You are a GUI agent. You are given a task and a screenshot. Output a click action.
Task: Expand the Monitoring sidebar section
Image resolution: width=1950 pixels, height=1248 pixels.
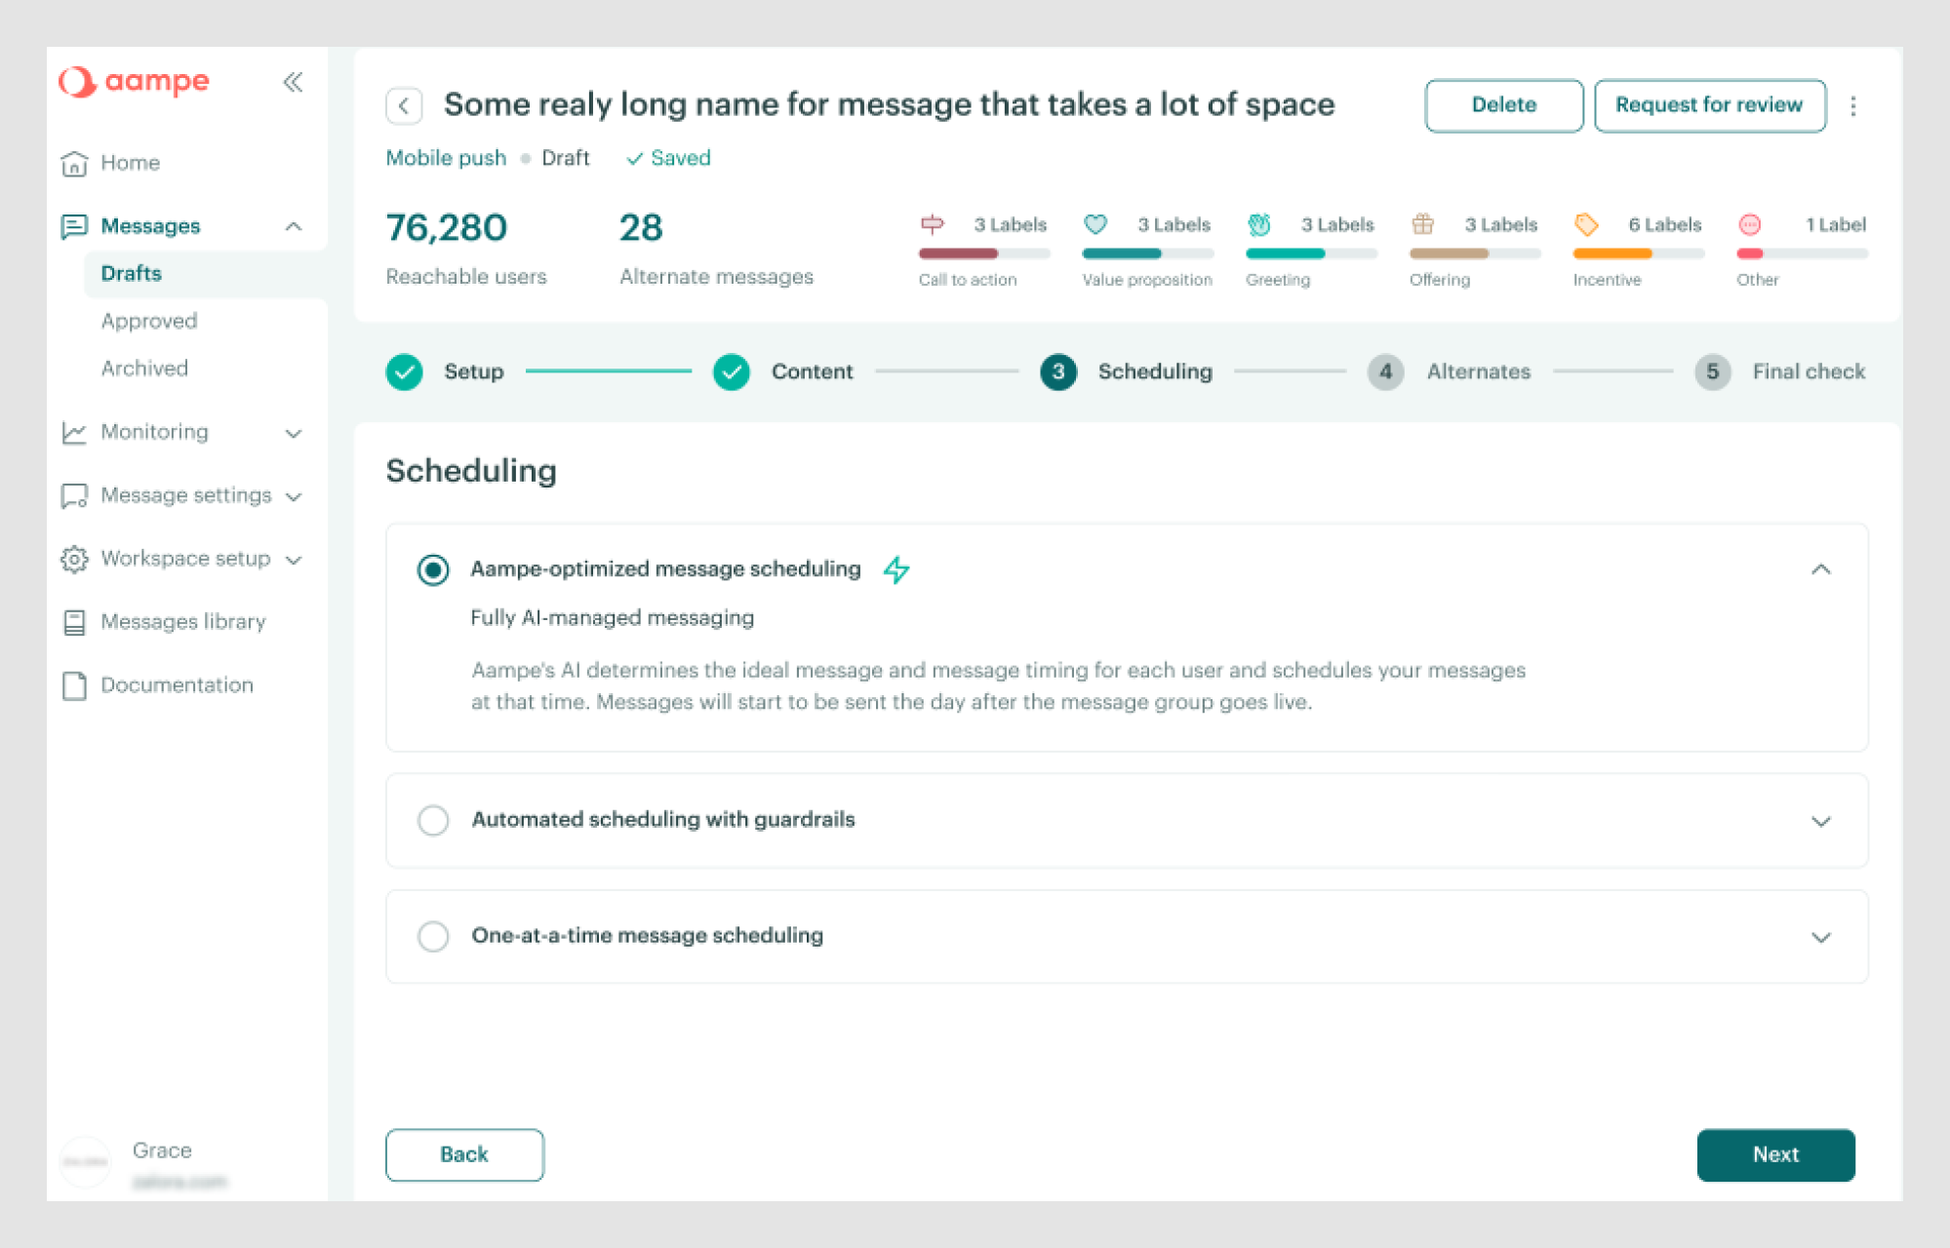293,433
